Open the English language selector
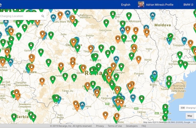The width and height of the screenshot is (196, 128). [126, 5]
